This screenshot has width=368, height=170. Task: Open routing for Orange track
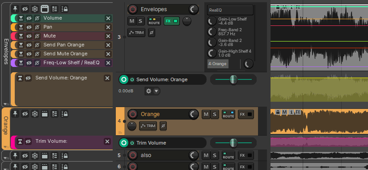click(228, 114)
